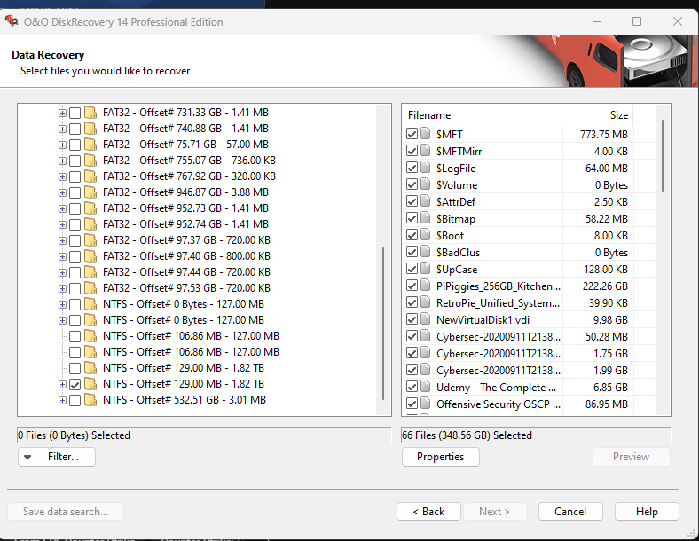Click the folder icon of NTFS Offset# 532.51 GB
Viewport: 699px width, 541px height.
[90, 400]
